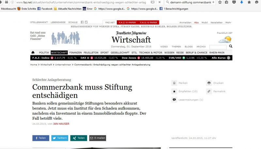
Task: Stop loading with the X icon
Action: pos(160,2)
